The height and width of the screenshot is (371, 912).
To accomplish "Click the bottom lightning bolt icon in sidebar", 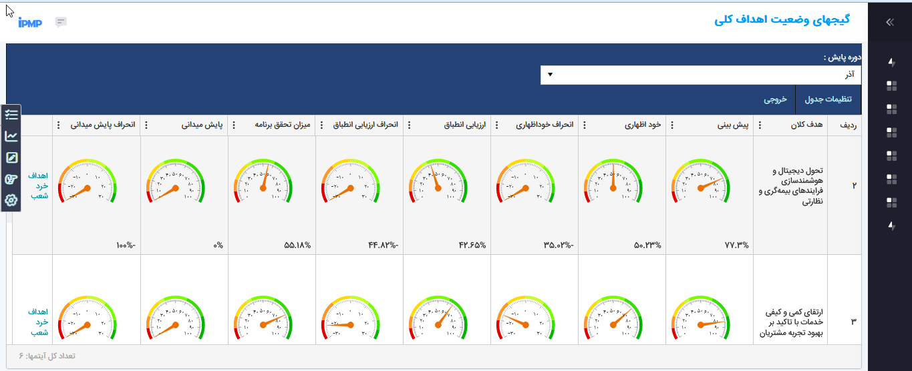I will coord(891,226).
